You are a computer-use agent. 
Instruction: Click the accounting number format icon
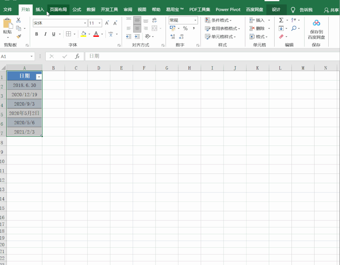coord(173,28)
